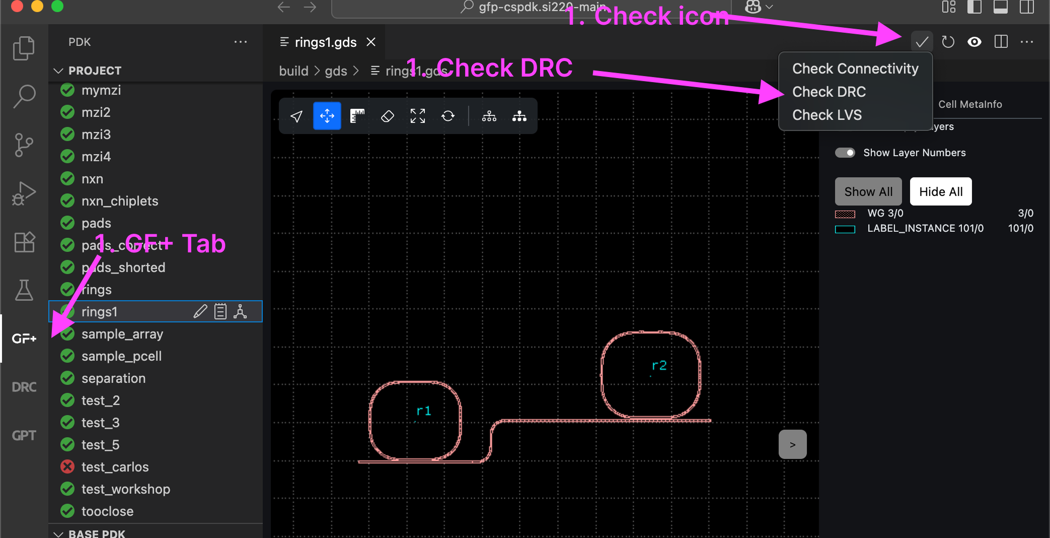Open the DRC sidebar panel
Viewport: 1050px width, 538px height.
tap(24, 387)
